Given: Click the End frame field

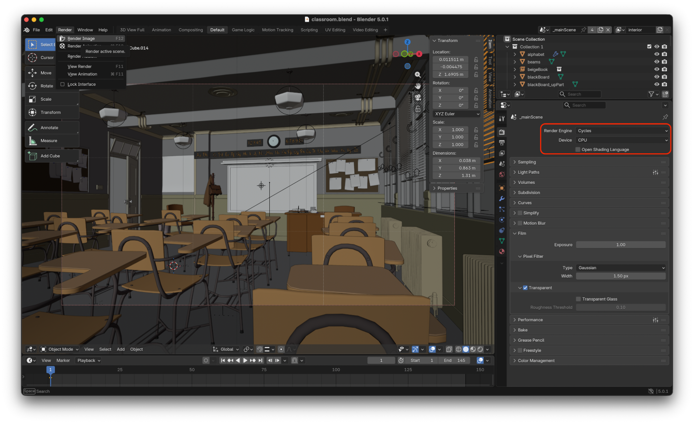Looking at the screenshot, I should click(454, 360).
